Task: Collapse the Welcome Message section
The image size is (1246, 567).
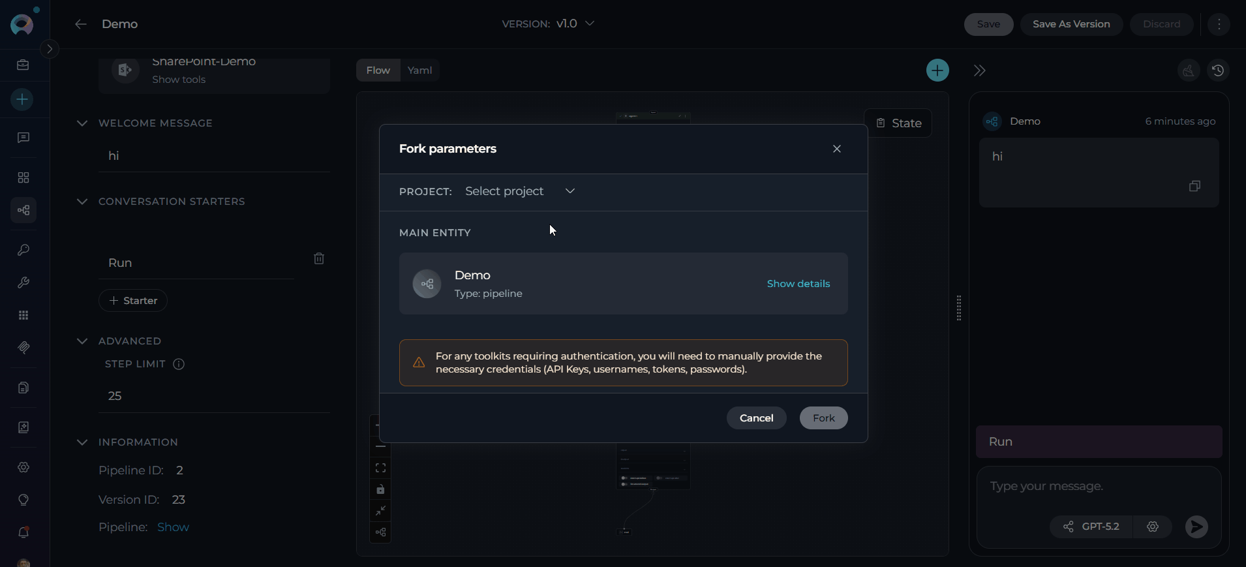Action: tap(82, 123)
